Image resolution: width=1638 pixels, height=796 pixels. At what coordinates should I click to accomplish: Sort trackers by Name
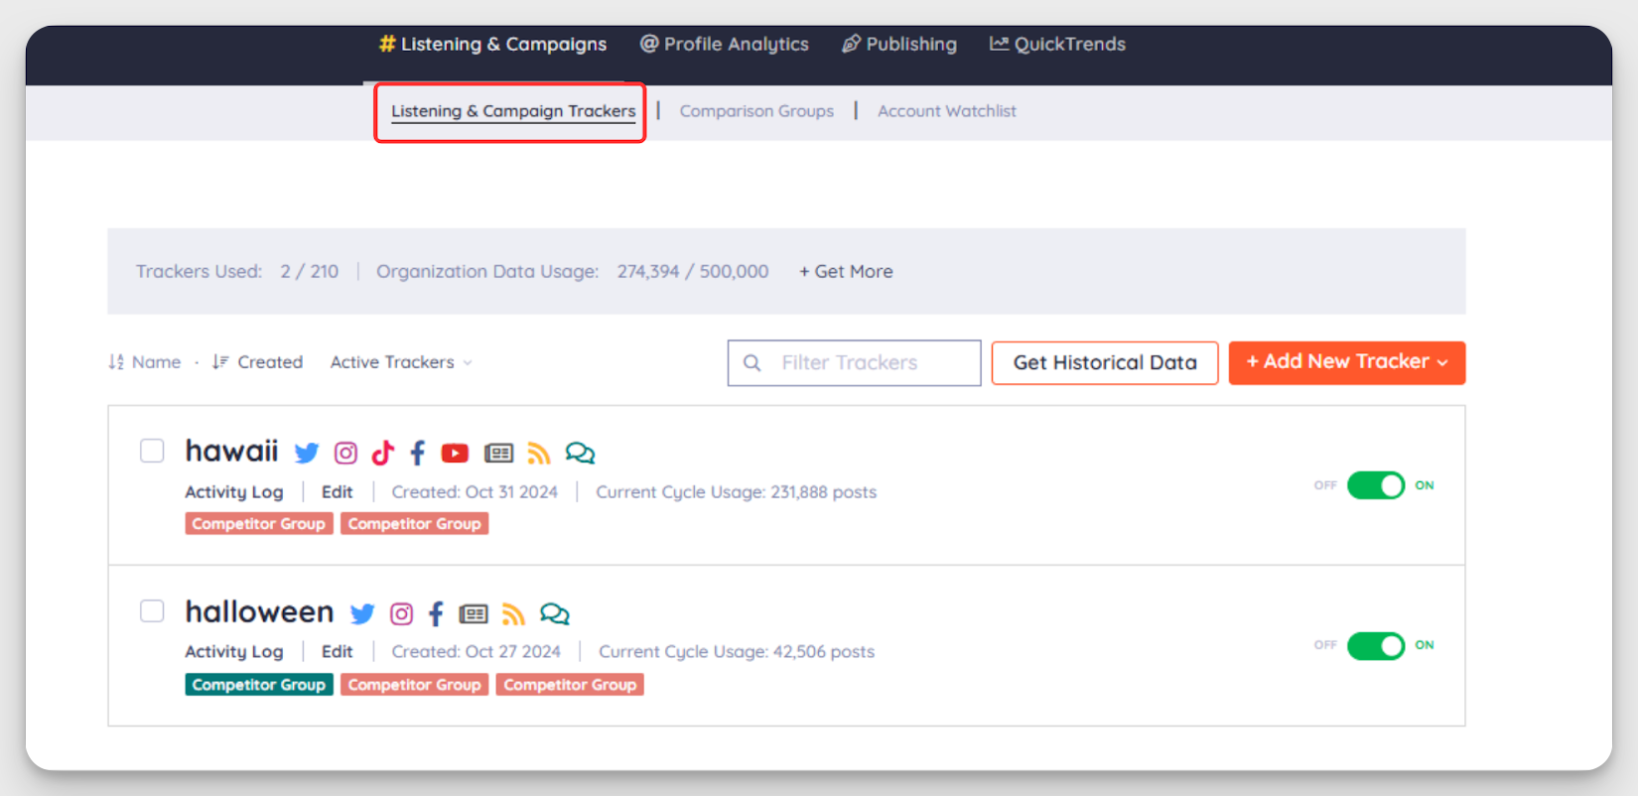click(145, 362)
